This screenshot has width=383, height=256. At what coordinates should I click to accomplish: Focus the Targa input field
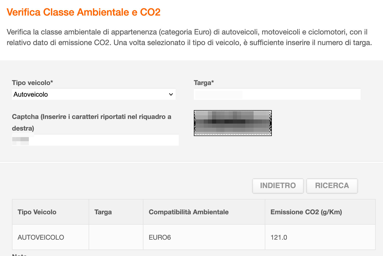point(277,94)
